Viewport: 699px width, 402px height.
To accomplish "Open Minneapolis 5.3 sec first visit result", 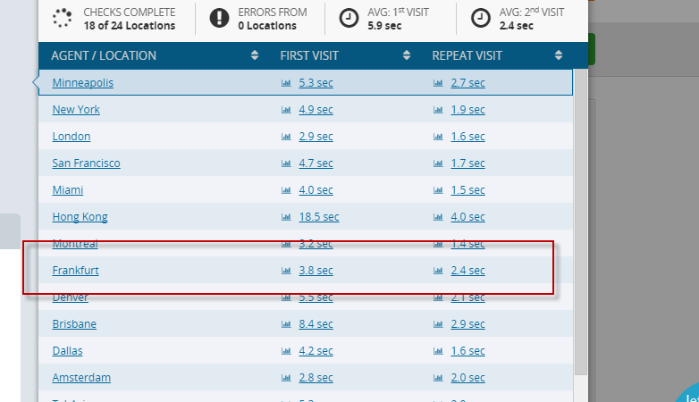I will tap(316, 83).
